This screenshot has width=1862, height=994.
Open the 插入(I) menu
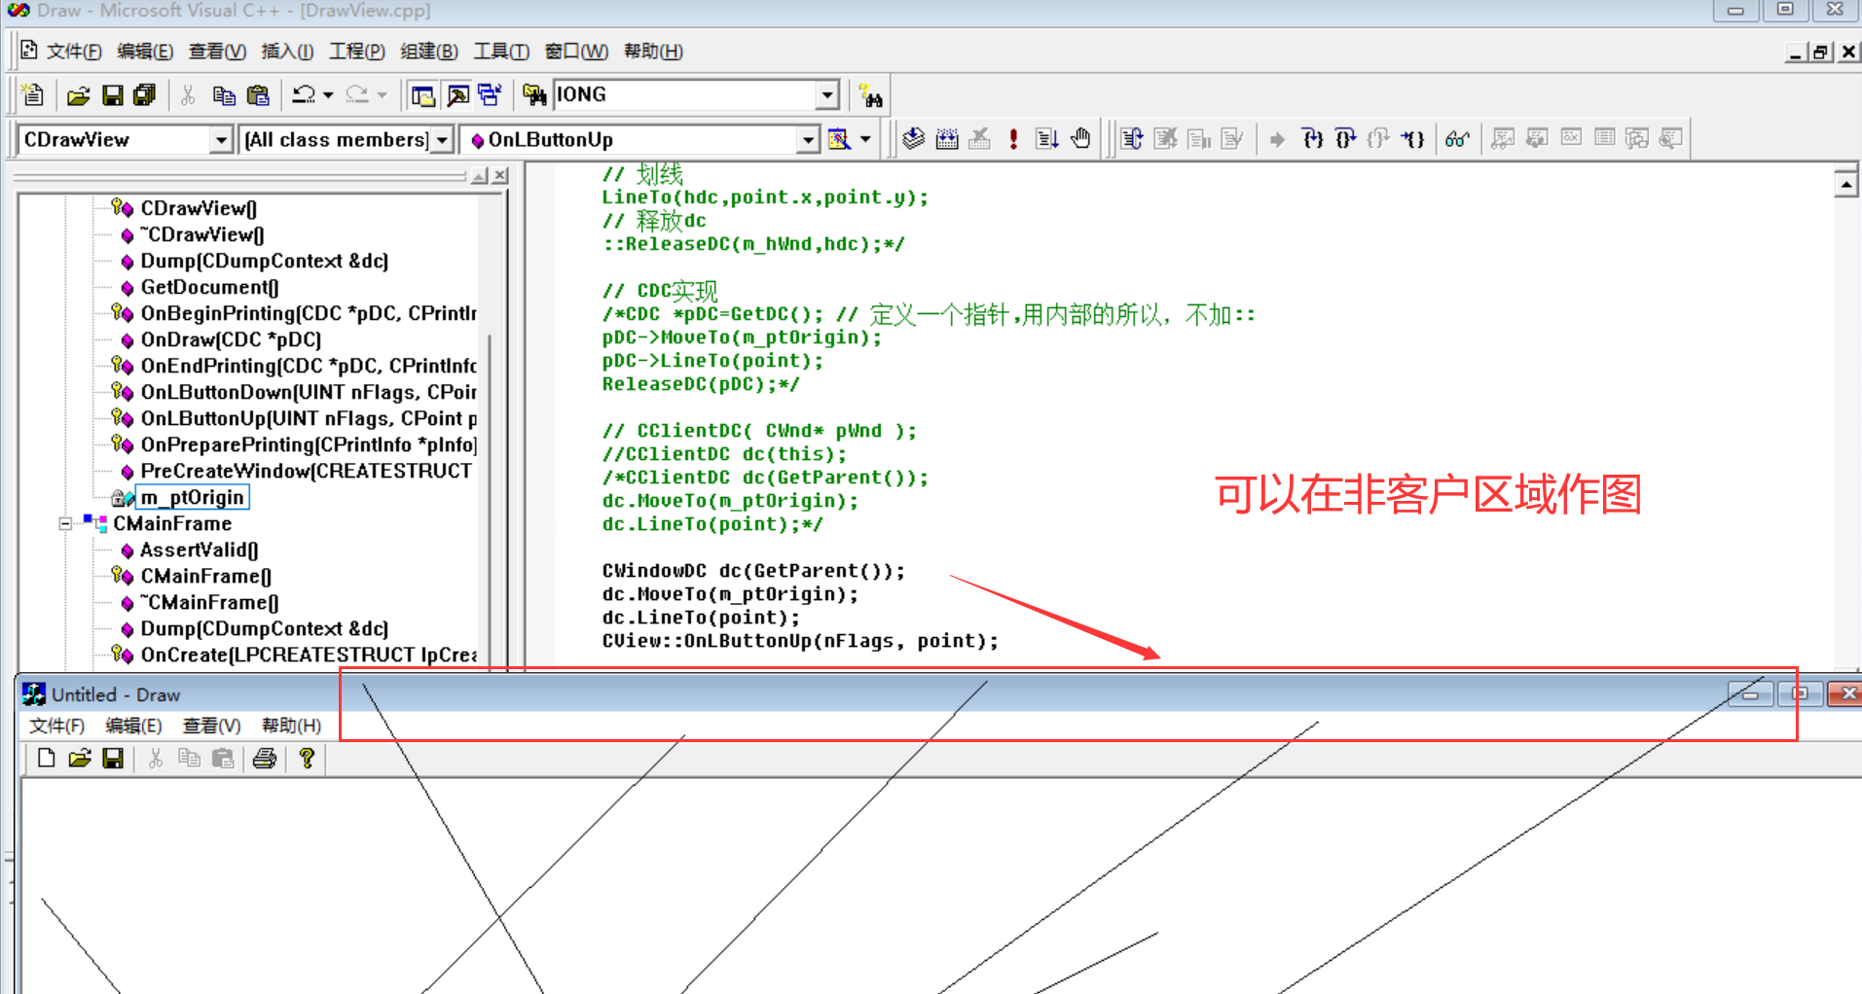[x=287, y=52]
